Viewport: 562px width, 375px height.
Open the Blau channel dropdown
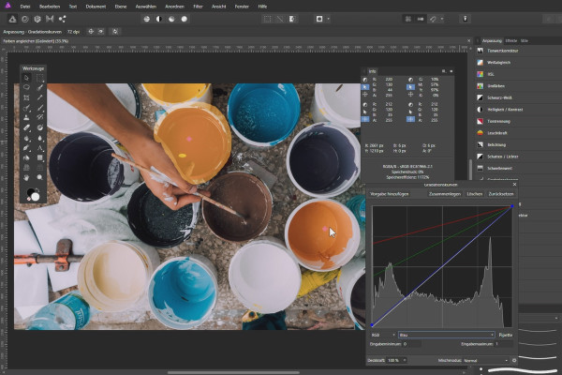[x=447, y=335]
